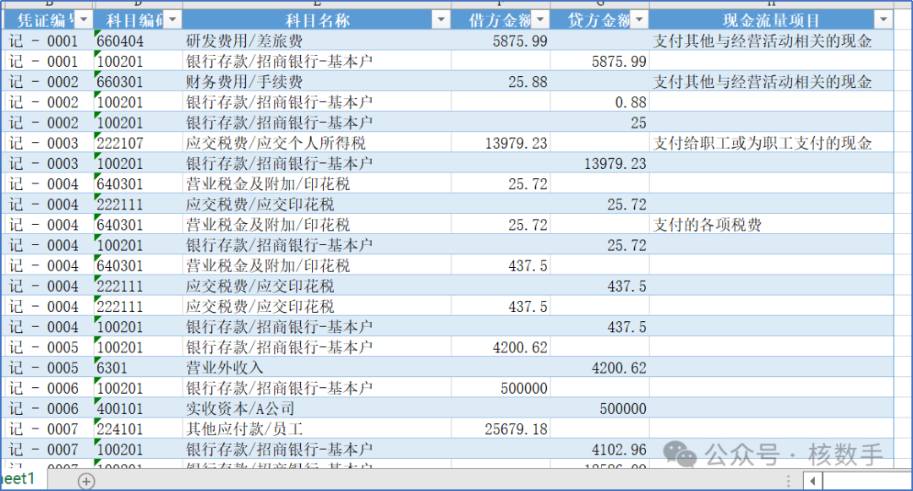Image resolution: width=913 pixels, height=491 pixels.
Task: Select debit 5875.99 in 研发费用/差旅费 row
Action: pos(500,41)
